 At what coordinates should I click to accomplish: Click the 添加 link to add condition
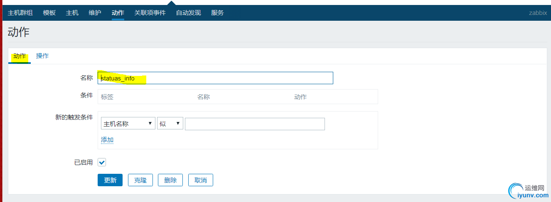click(107, 140)
